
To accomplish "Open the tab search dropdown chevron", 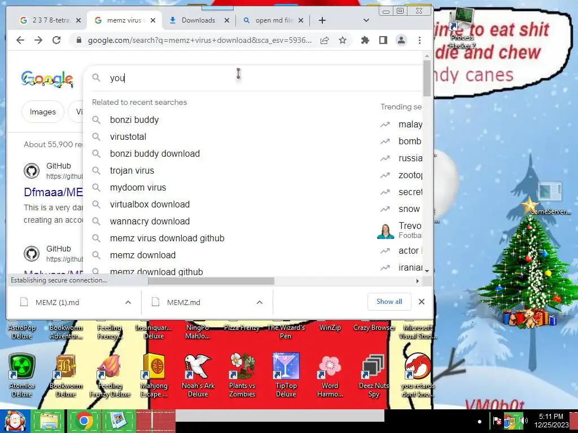I will (366, 20).
